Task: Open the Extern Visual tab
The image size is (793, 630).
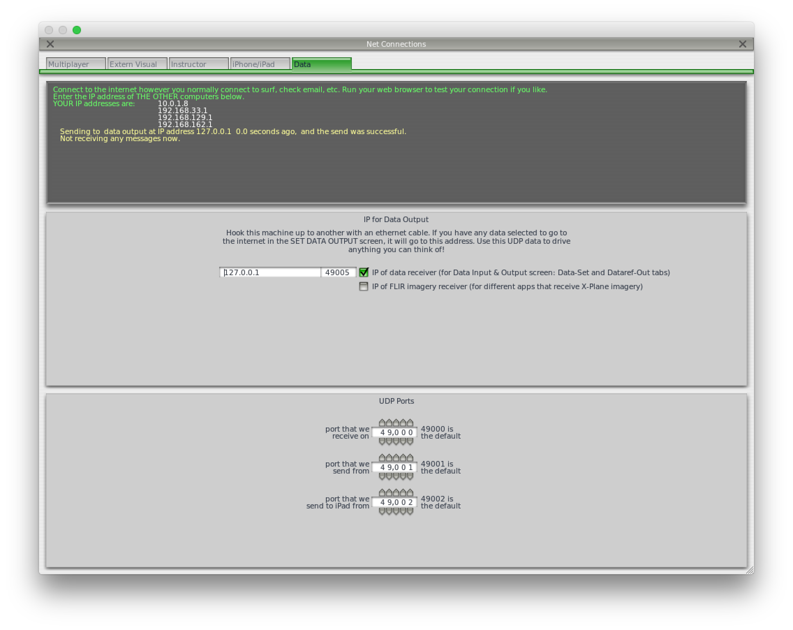Action: point(137,64)
